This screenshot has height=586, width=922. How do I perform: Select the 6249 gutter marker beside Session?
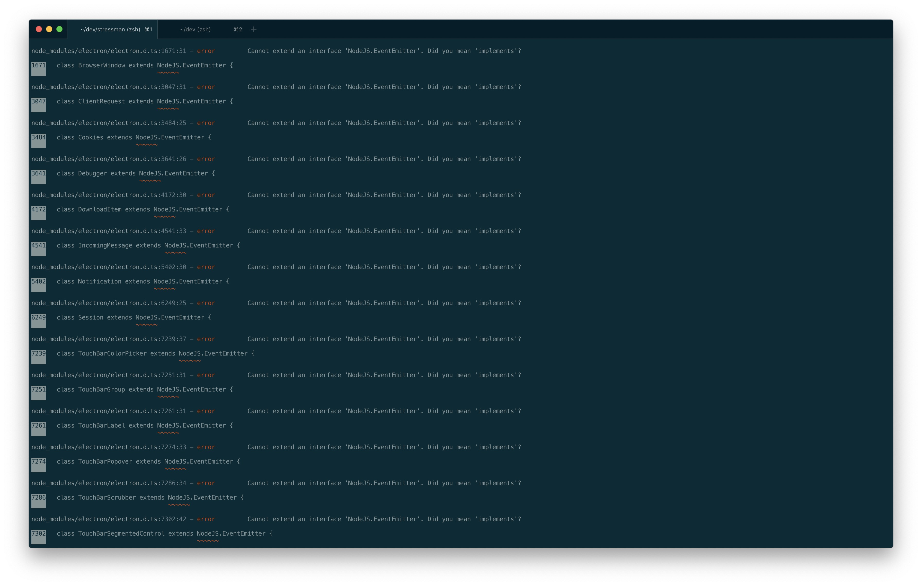[x=38, y=321]
